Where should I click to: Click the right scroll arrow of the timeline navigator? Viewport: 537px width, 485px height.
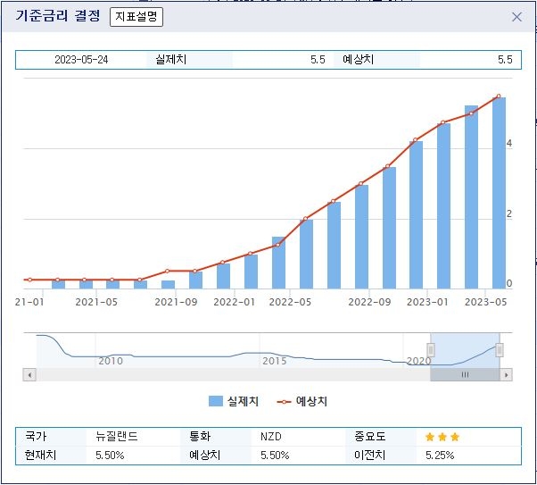pos(506,374)
